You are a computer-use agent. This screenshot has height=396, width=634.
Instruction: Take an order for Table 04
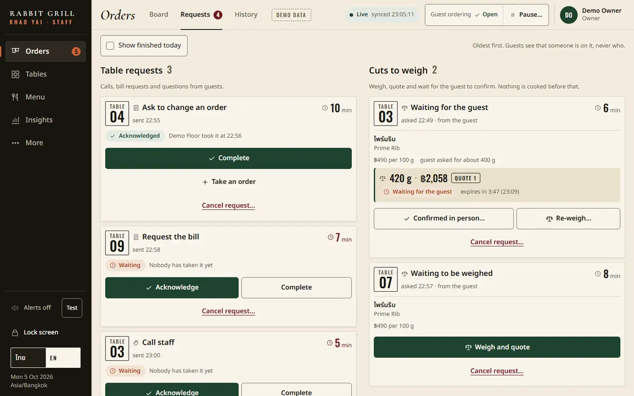[x=229, y=182]
